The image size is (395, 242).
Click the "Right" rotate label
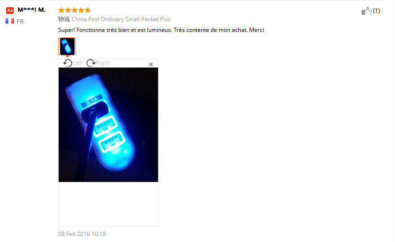pyautogui.click(x=103, y=63)
